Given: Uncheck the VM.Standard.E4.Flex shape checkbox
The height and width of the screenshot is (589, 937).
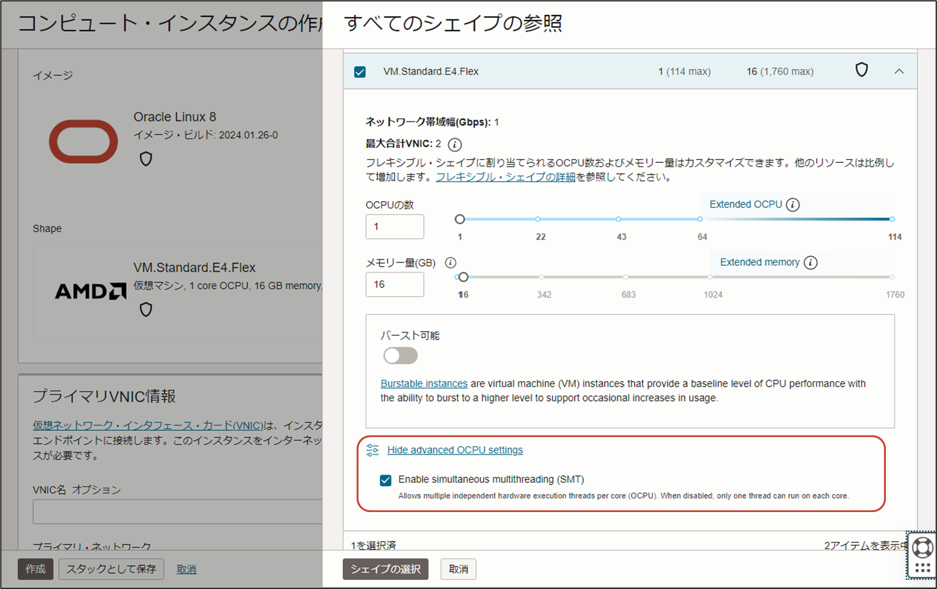Looking at the screenshot, I should click(x=360, y=72).
